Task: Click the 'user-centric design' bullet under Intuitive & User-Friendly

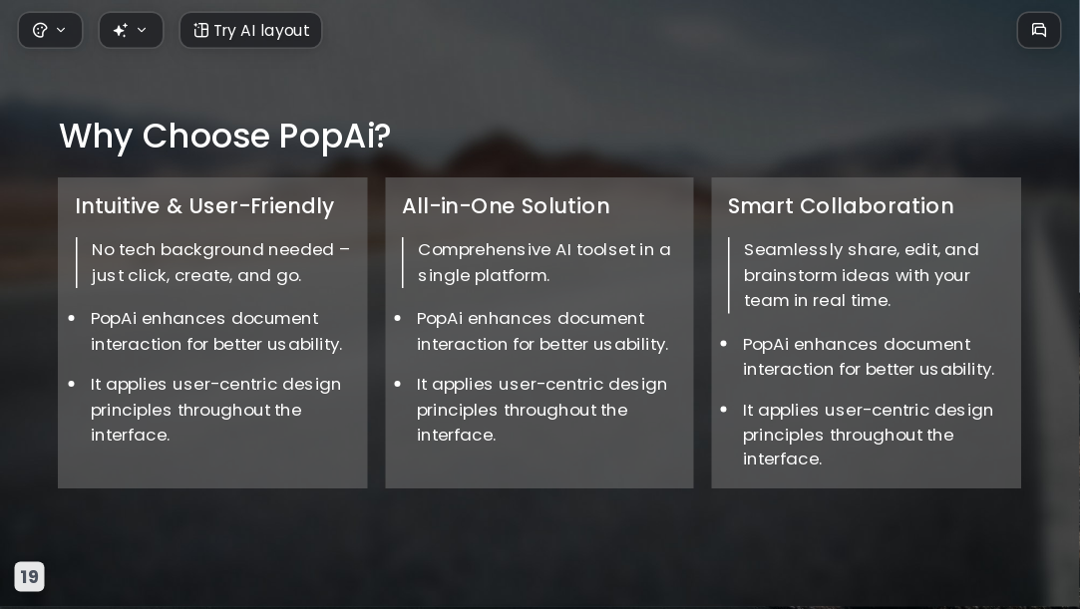Action: 215,410
